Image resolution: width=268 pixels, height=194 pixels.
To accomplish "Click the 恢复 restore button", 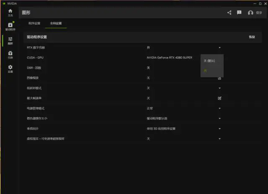I will (x=252, y=37).
